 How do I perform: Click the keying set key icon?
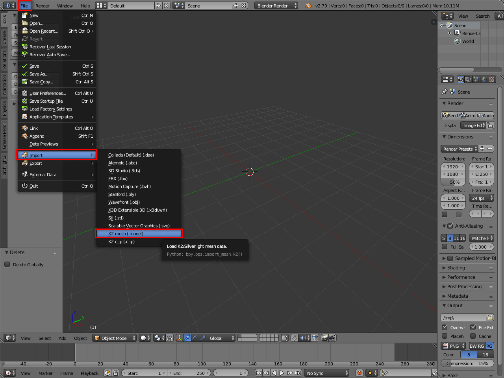point(385,373)
